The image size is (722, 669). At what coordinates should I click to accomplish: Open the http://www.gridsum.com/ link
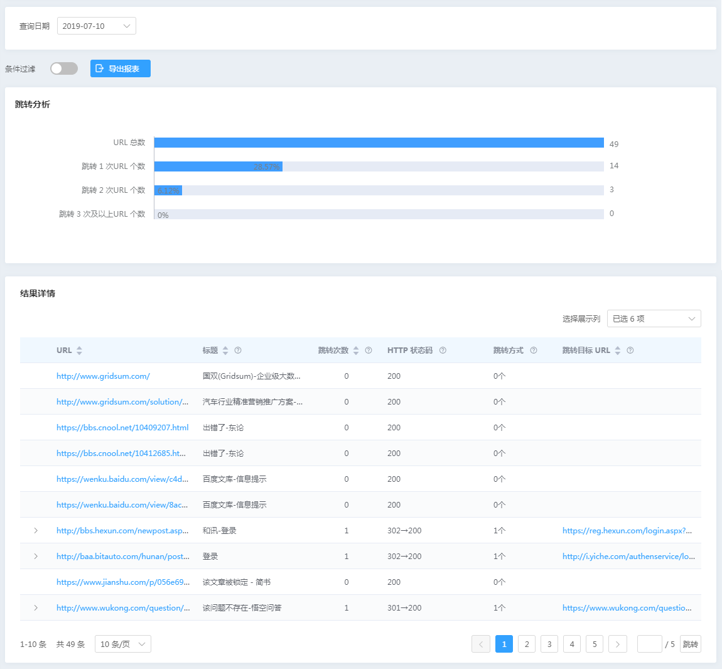tap(103, 376)
